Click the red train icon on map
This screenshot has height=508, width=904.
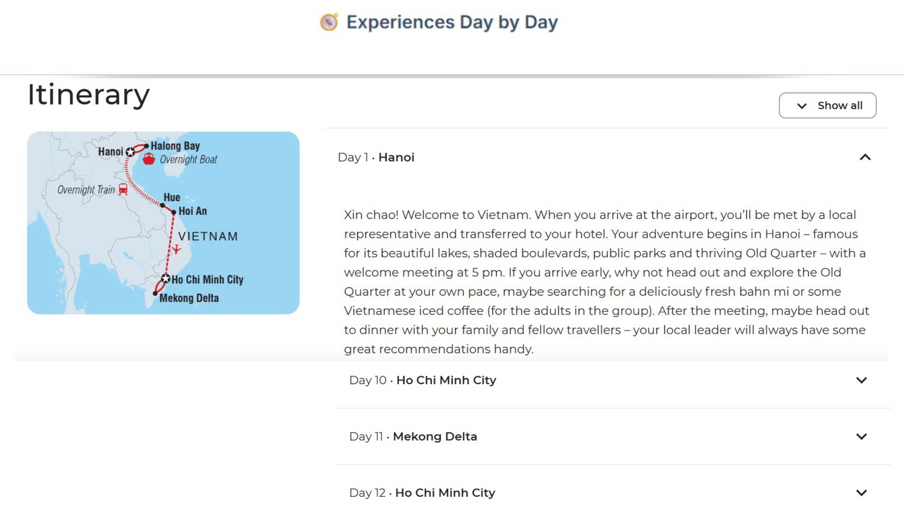click(123, 189)
